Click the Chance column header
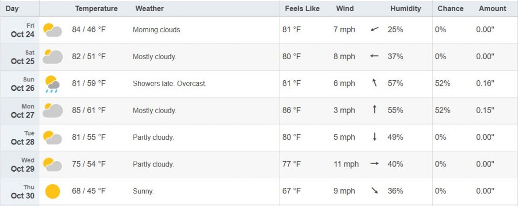Screen dimensions: 518x206 coord(450,9)
